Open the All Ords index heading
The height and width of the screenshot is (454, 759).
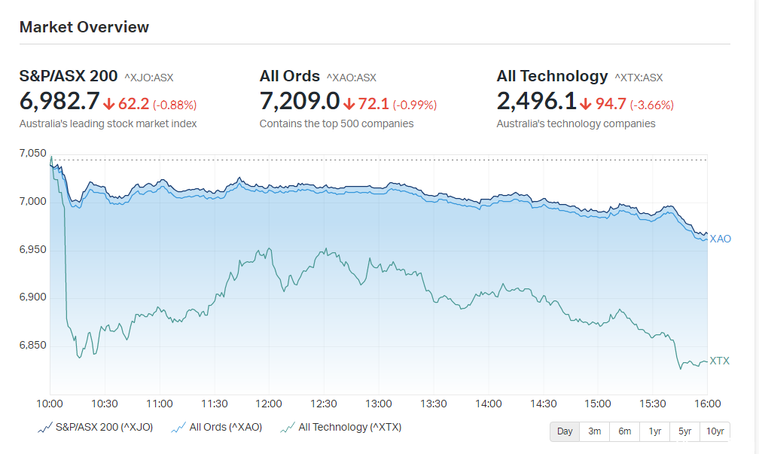click(x=289, y=76)
